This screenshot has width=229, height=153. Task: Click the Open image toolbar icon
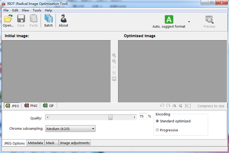click(8, 19)
